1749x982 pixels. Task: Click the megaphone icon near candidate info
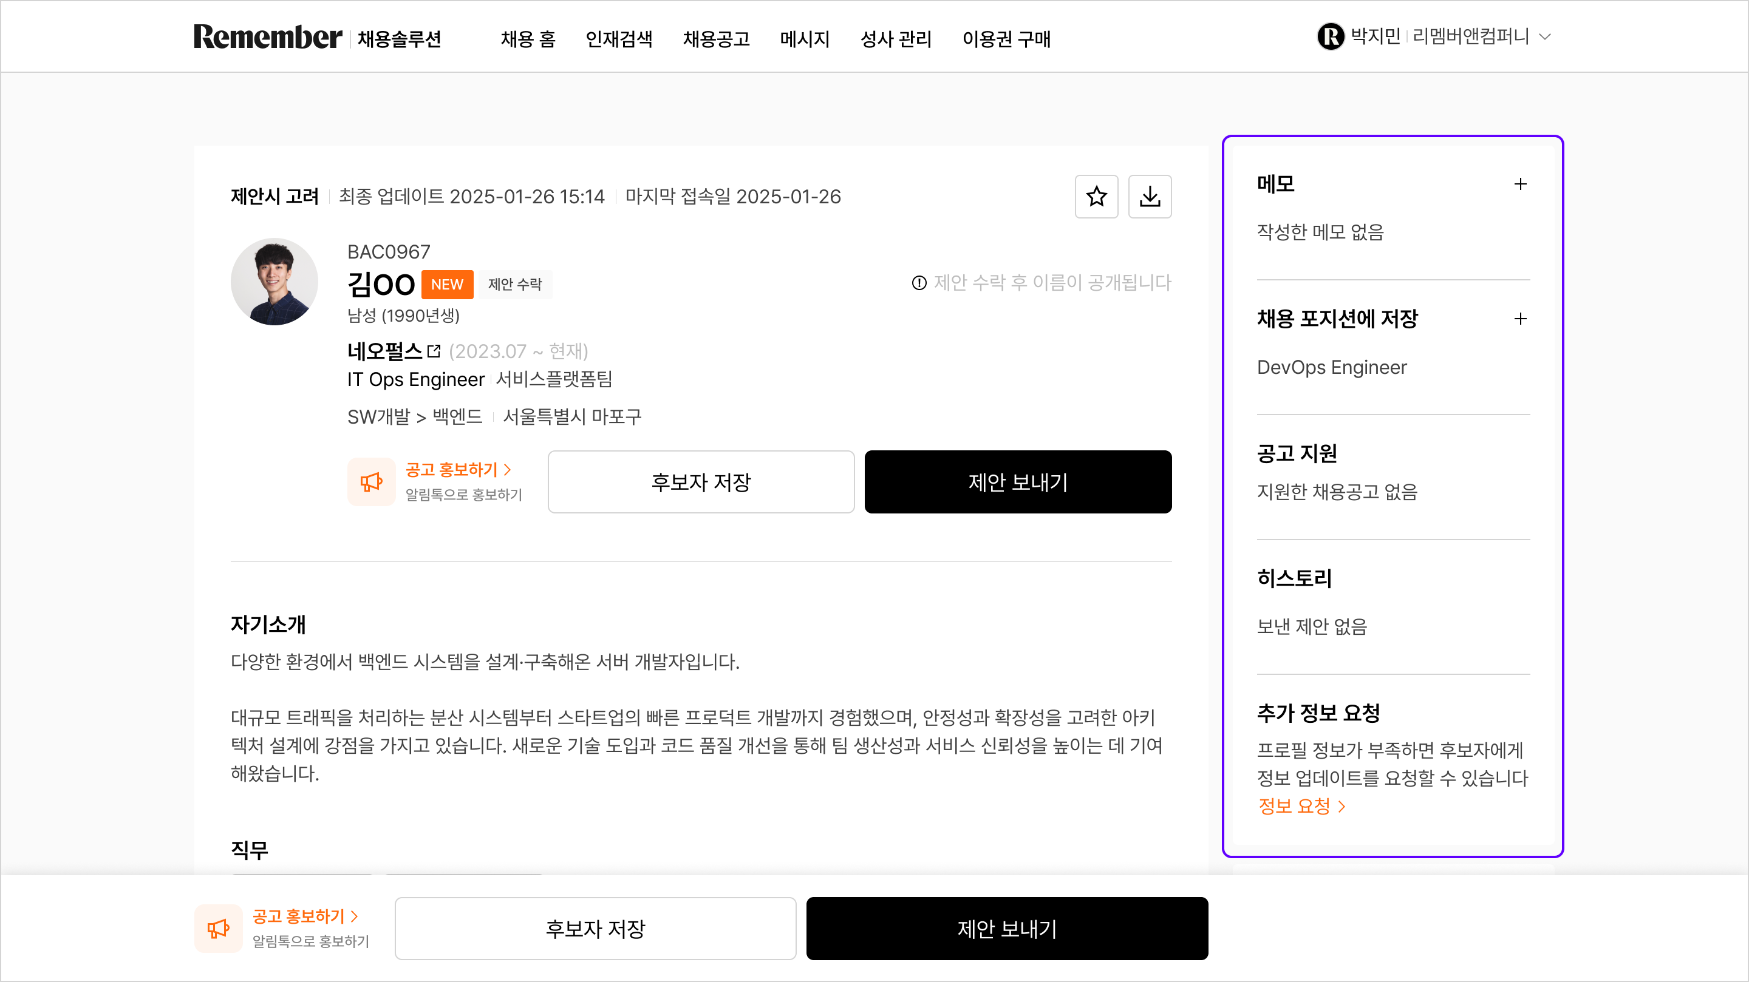(372, 482)
